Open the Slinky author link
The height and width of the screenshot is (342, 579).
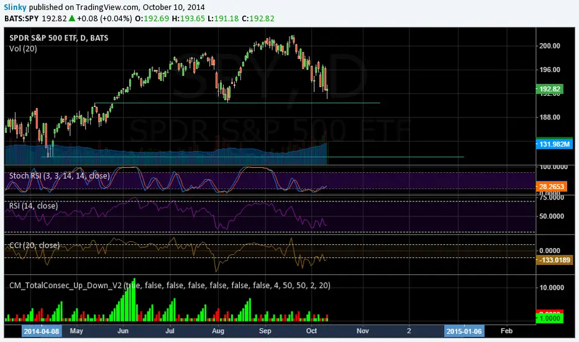15,7
